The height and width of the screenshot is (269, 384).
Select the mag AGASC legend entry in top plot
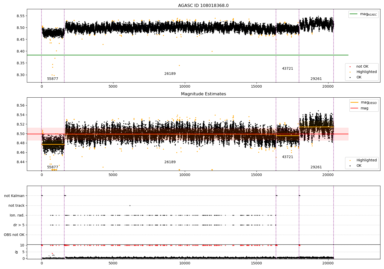coord(363,14)
